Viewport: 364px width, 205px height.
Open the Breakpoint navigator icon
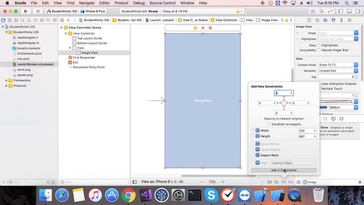pyautogui.click(x=48, y=20)
